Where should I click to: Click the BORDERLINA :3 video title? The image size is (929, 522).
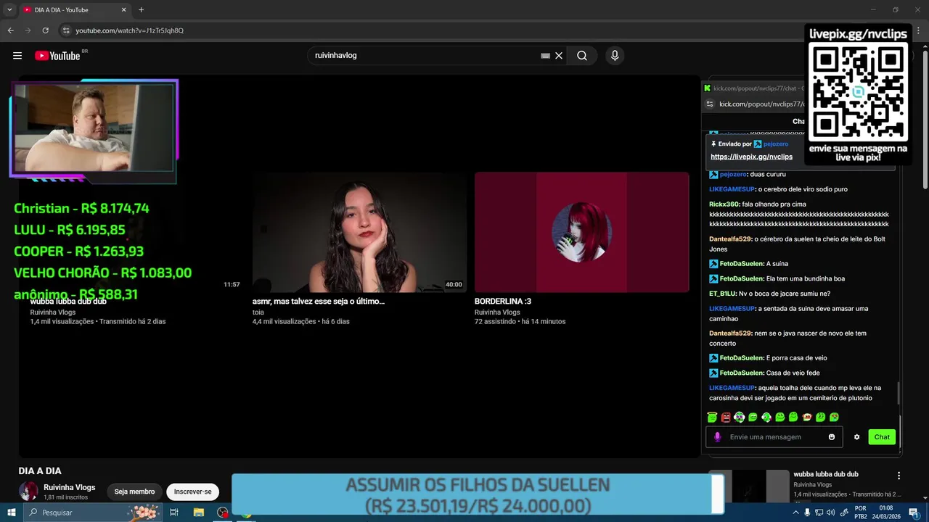click(x=503, y=301)
